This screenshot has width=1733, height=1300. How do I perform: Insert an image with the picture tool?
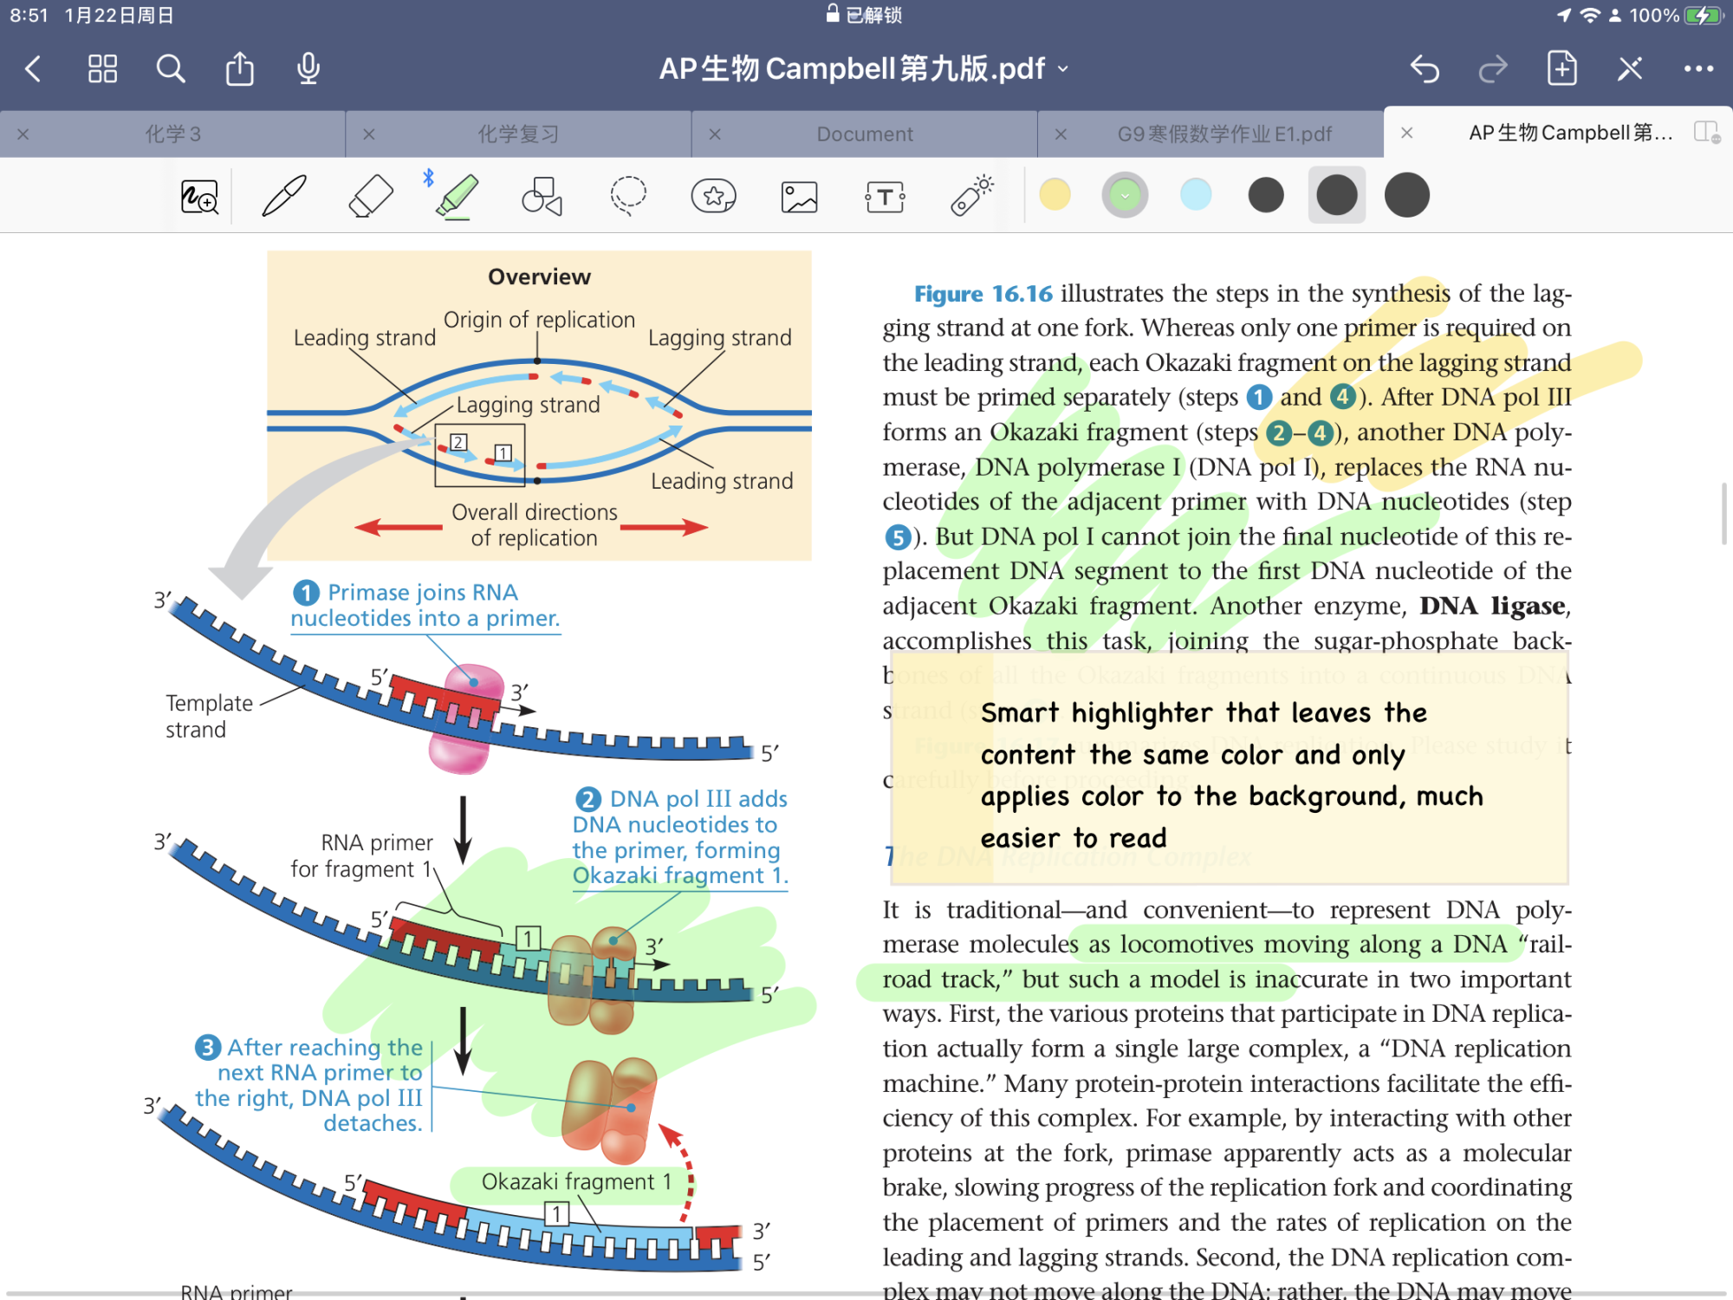click(x=799, y=197)
